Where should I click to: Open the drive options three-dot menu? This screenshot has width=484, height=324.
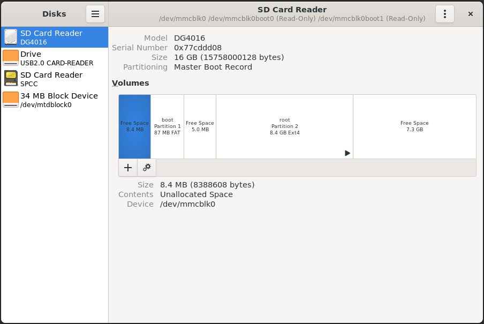(444, 14)
